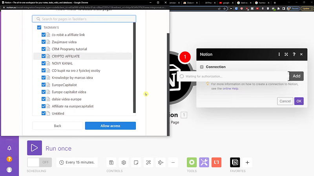This screenshot has width=314, height=176.
Task: Open the more controls ellipsis
Action: pyautogui.click(x=173, y=162)
